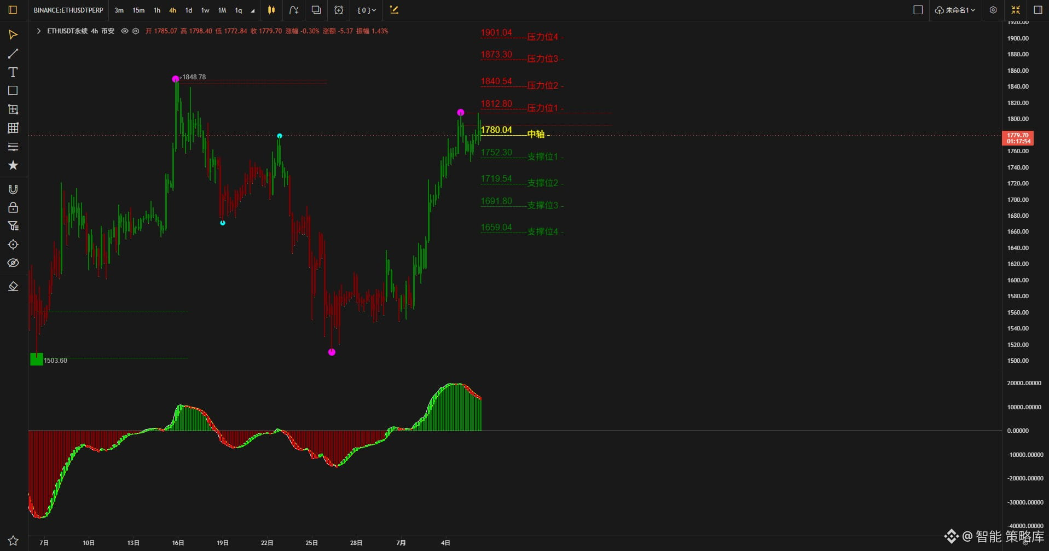
Task: Toggle magnet snap mode
Action: coord(13,189)
